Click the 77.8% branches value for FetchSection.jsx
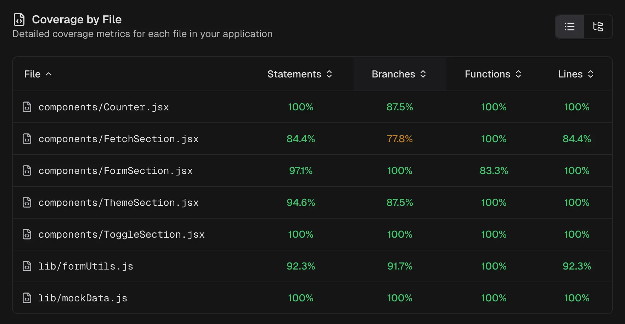The width and height of the screenshot is (625, 324). (x=399, y=139)
